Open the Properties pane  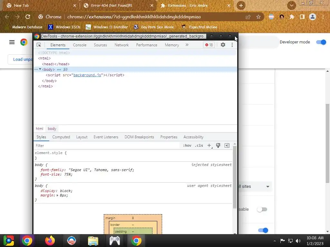pos(169,137)
